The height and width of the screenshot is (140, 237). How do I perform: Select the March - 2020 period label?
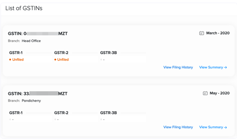[218, 33]
